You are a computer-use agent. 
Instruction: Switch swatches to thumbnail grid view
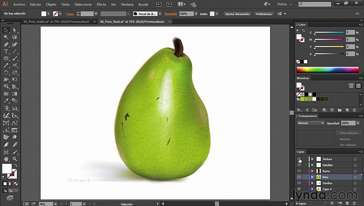(358, 86)
